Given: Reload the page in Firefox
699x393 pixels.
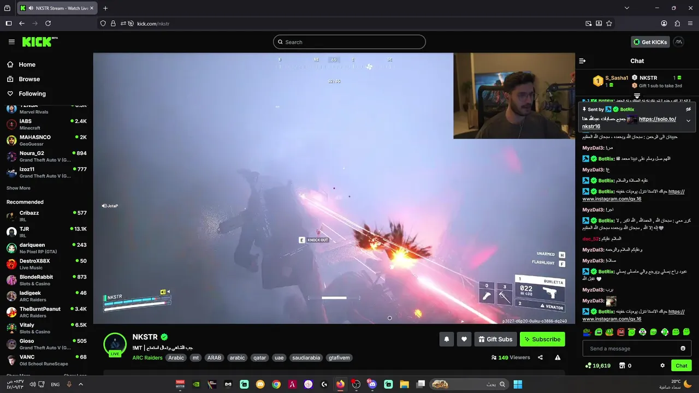Looking at the screenshot, I should 48,23.
